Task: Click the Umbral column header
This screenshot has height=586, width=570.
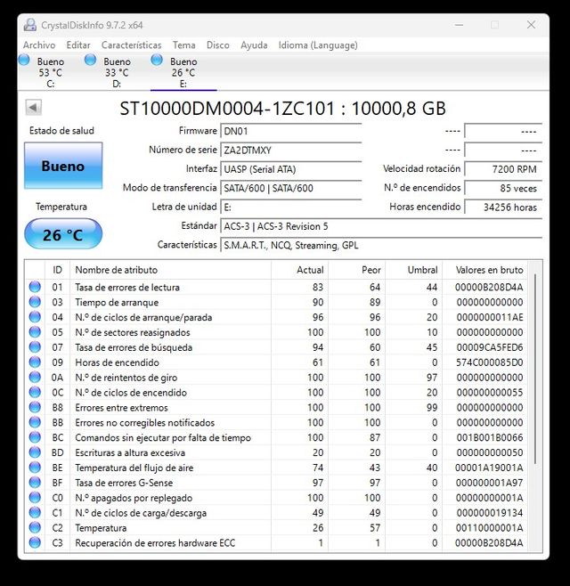Action: pos(414,270)
